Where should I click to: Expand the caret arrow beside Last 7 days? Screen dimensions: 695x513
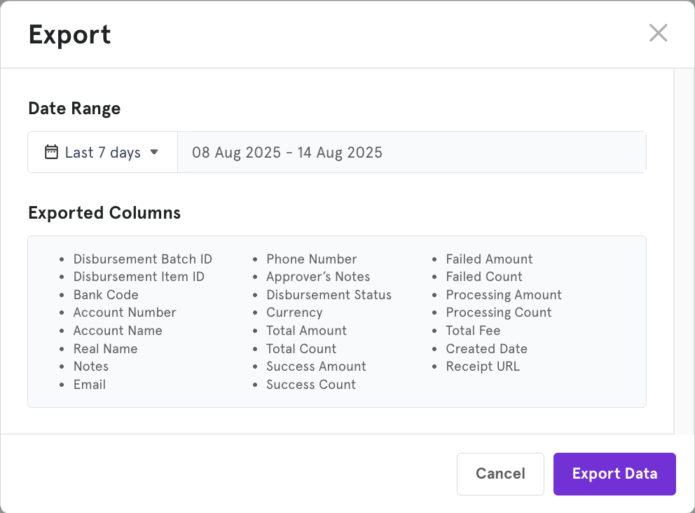click(154, 152)
